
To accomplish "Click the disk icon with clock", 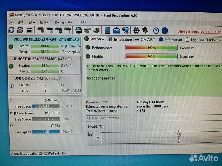I will (50, 30).
